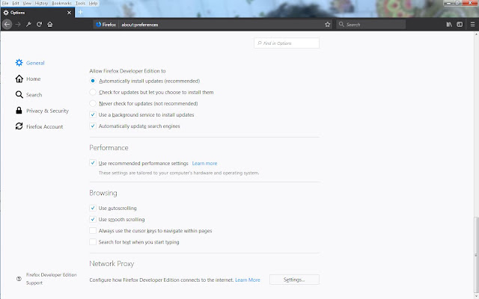
Task: Open General preferences category
Action: tap(30, 63)
